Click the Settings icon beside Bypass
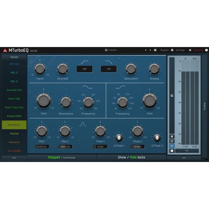Screen dimensions: 209x209 click(x=172, y=50)
